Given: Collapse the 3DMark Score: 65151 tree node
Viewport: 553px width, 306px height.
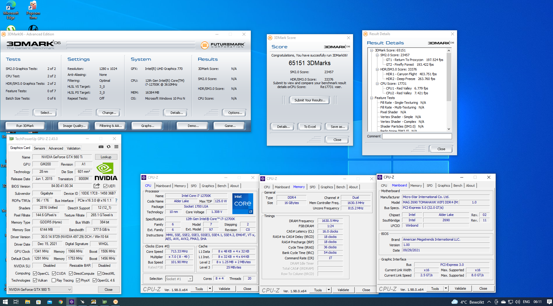Looking at the screenshot, I should point(372,51).
